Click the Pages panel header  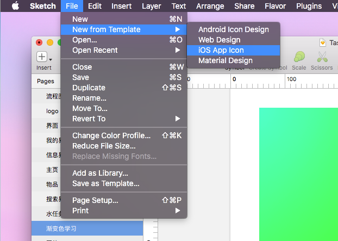(46, 81)
